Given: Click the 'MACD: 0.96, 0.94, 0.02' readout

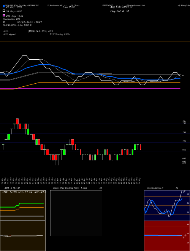Looking at the screenshot, I should (17, 25).
